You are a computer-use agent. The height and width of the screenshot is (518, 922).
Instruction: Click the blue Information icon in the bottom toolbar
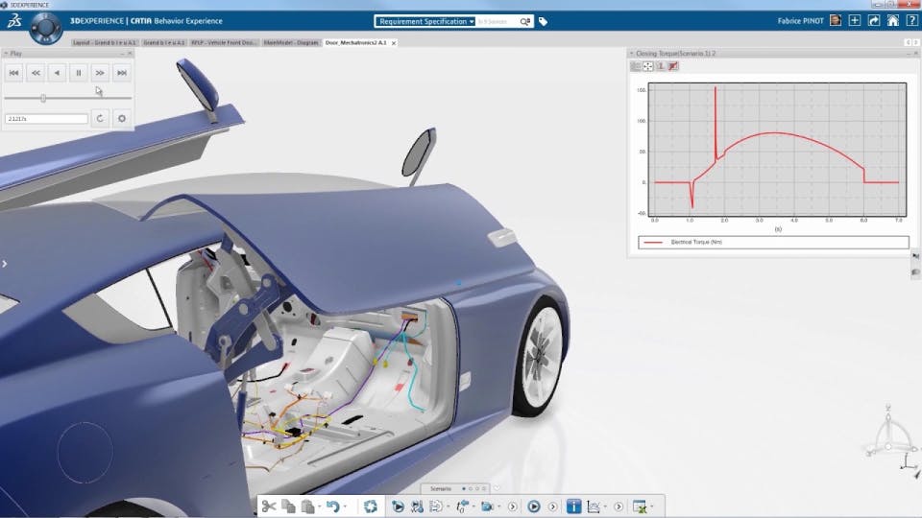pos(573,506)
